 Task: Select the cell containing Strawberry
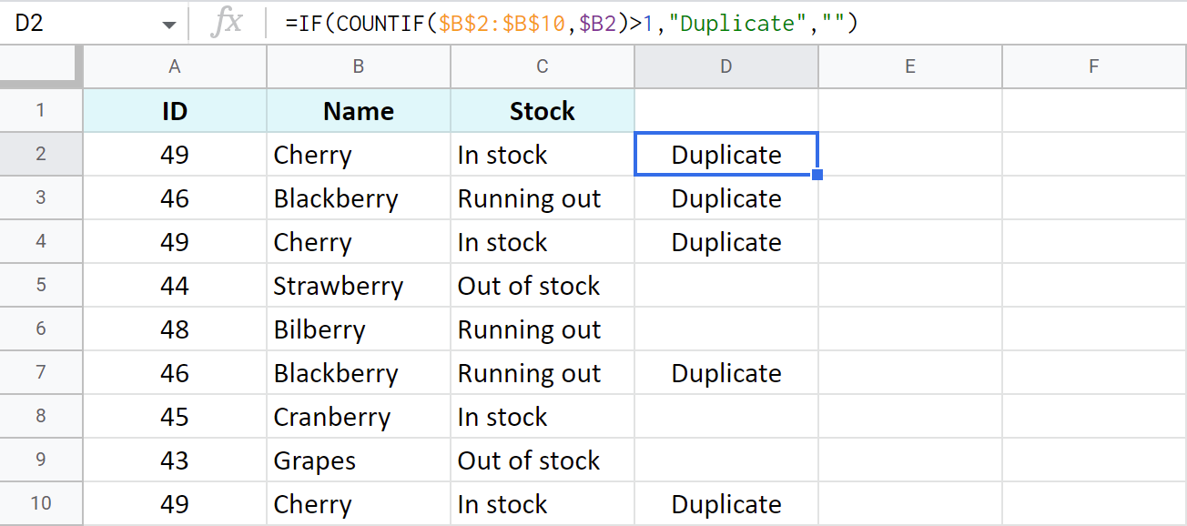pyautogui.click(x=358, y=285)
